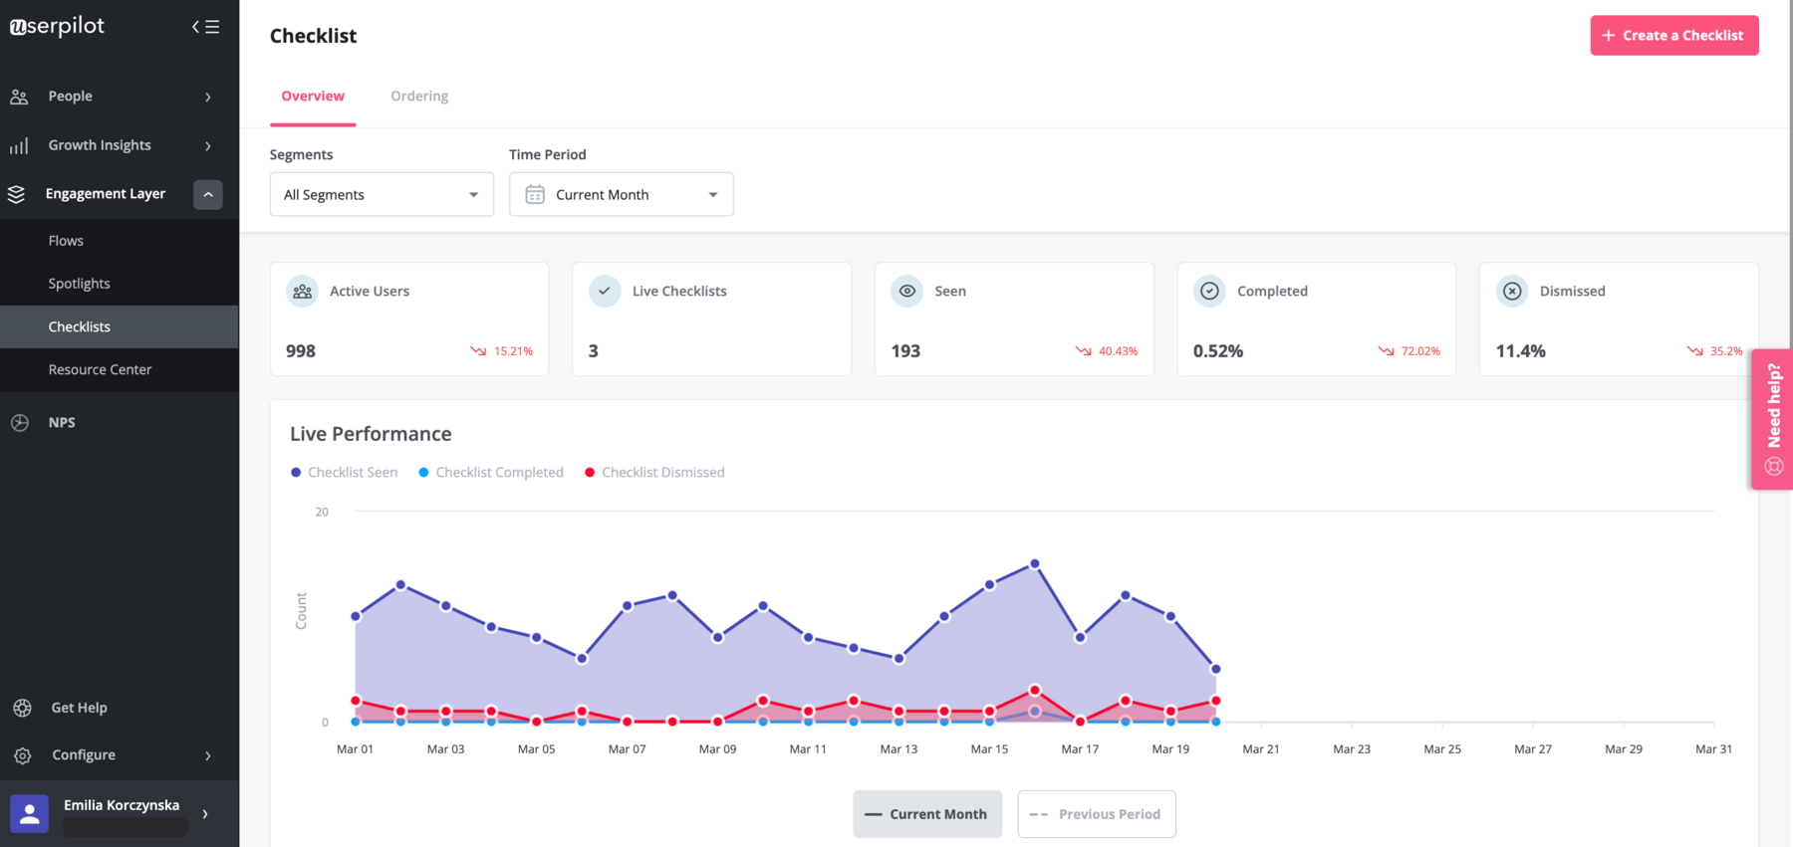Open the Current Month time period dropdown
The height and width of the screenshot is (847, 1793).
point(621,194)
